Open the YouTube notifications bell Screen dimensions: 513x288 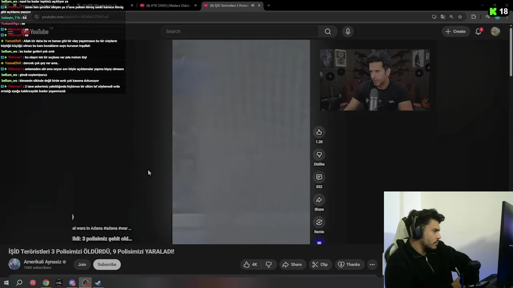click(478, 31)
